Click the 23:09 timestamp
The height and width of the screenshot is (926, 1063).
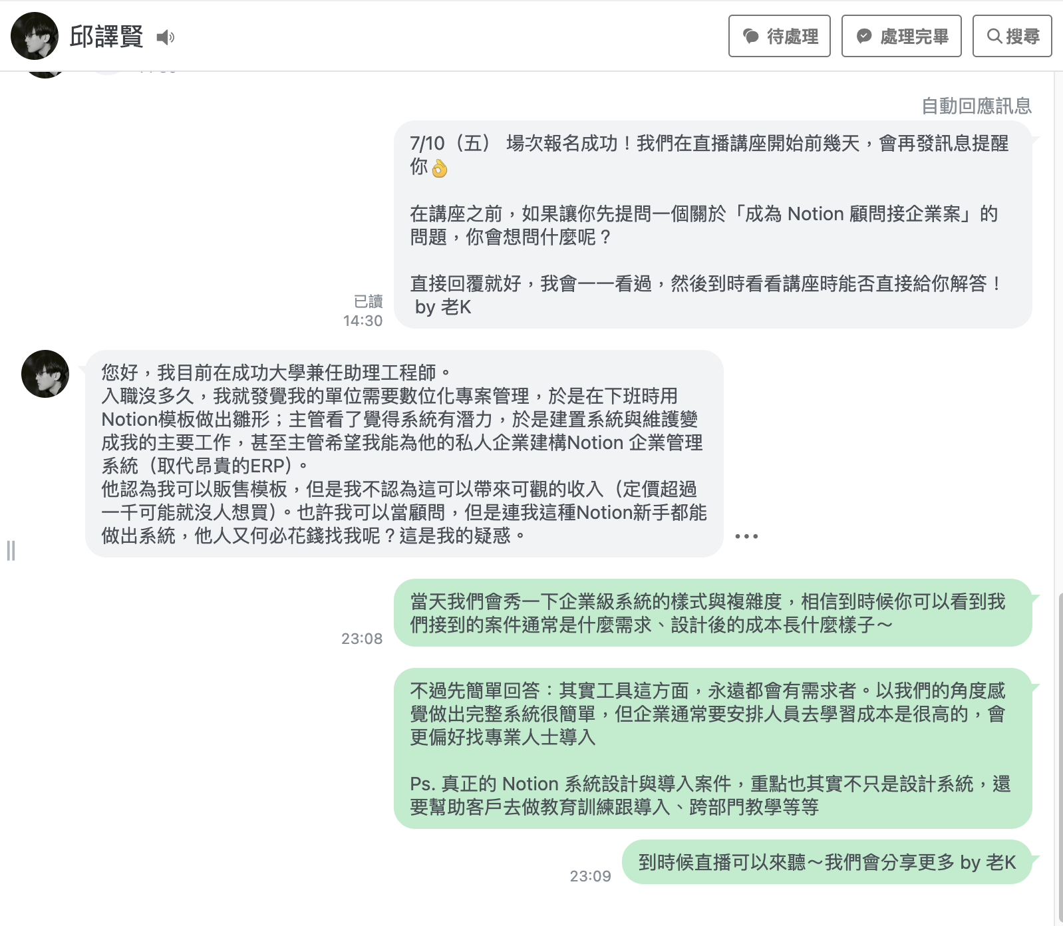pos(590,876)
